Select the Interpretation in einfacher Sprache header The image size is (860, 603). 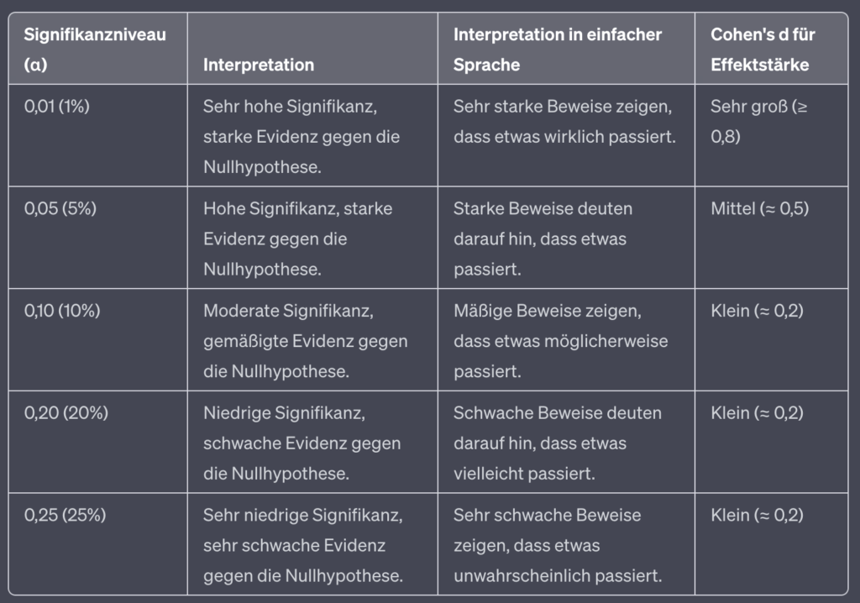tap(566, 49)
